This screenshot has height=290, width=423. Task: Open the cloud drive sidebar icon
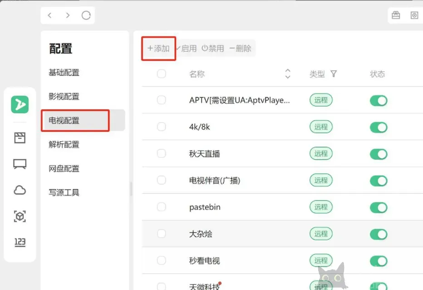(x=20, y=191)
